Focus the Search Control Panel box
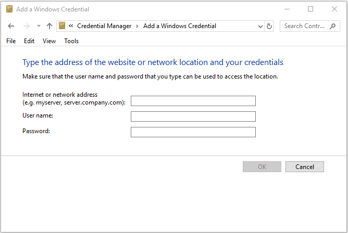The width and height of the screenshot is (348, 233). pos(310,26)
